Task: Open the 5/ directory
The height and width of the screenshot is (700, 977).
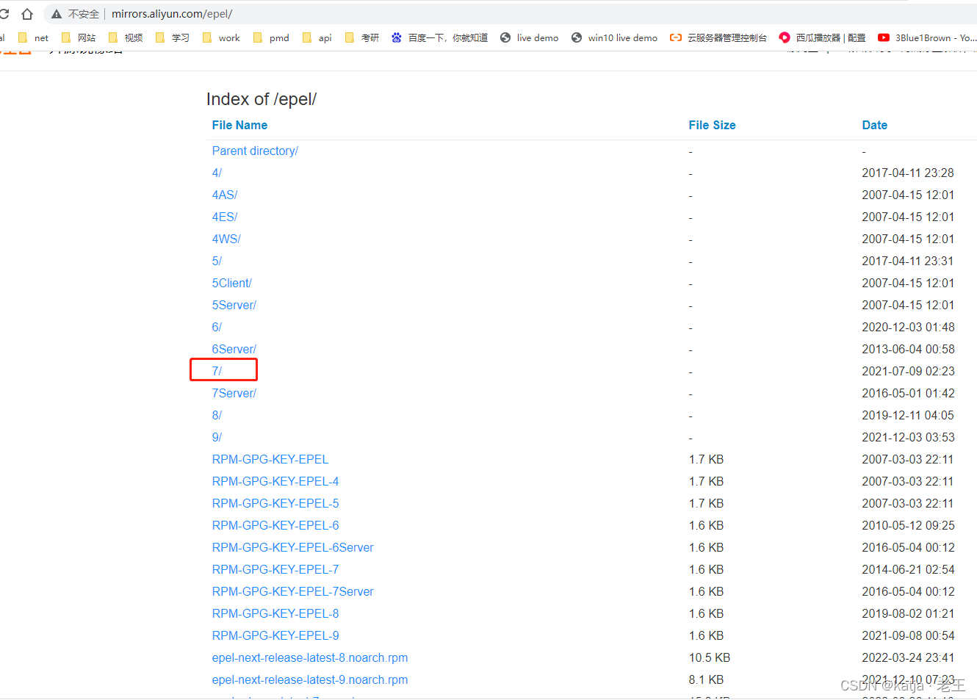Action: coord(217,261)
